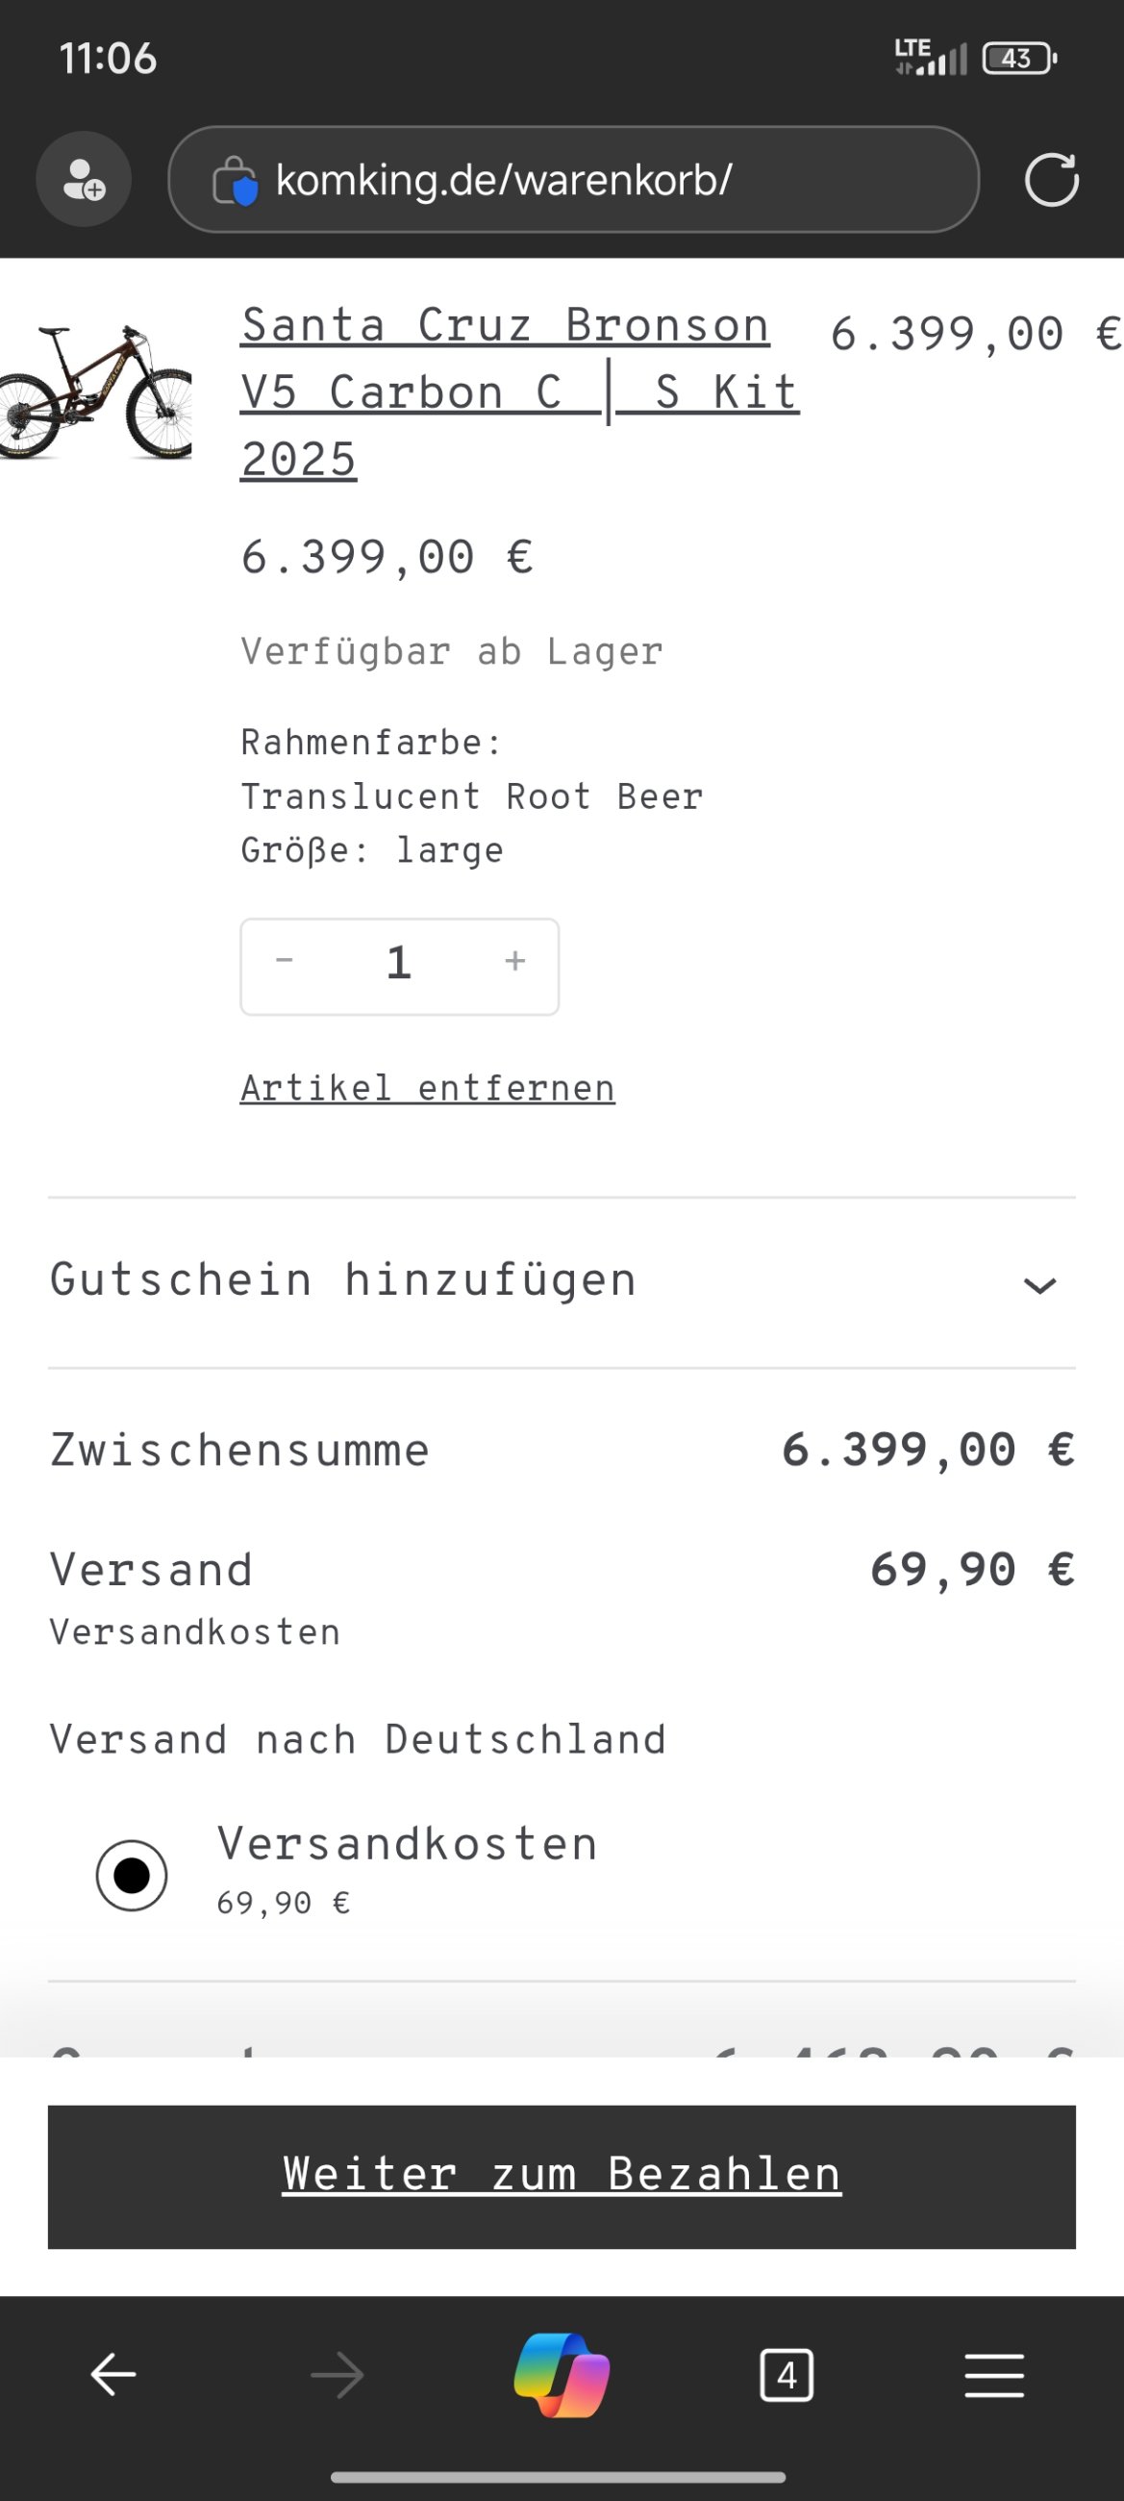
Task: Reload the page with refresh icon
Action: pyautogui.click(x=1051, y=180)
